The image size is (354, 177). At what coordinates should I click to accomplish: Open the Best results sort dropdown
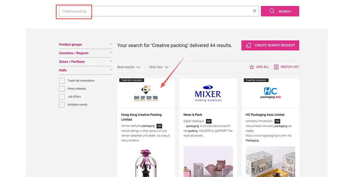pos(129,67)
